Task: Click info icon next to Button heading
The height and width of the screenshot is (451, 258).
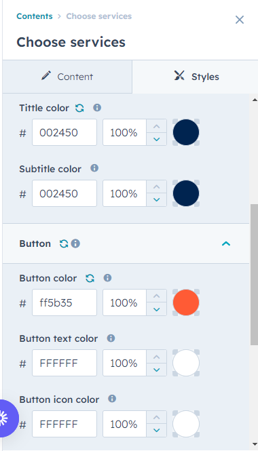Action: (75, 243)
